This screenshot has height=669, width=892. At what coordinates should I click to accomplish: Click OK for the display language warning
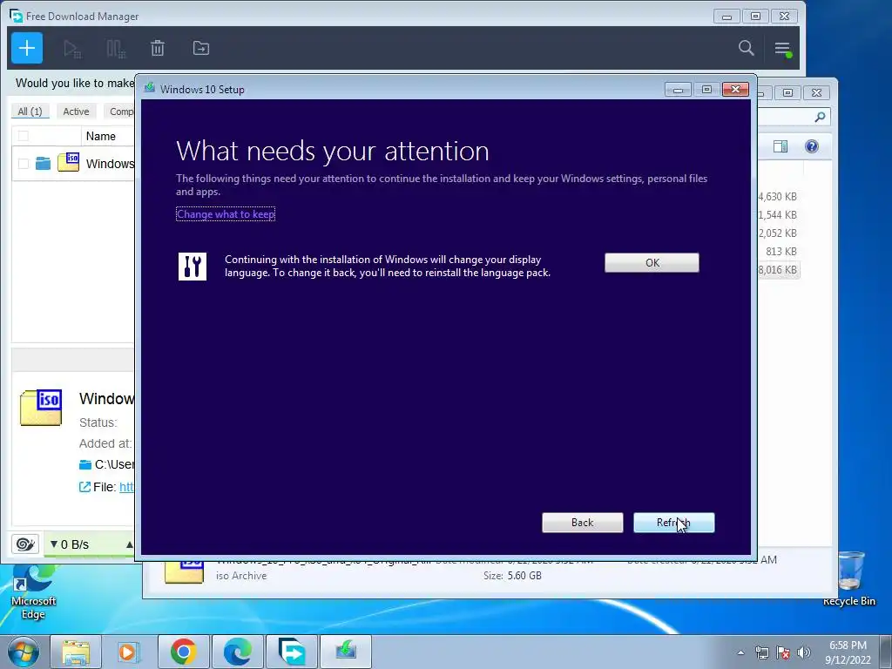pos(652,263)
